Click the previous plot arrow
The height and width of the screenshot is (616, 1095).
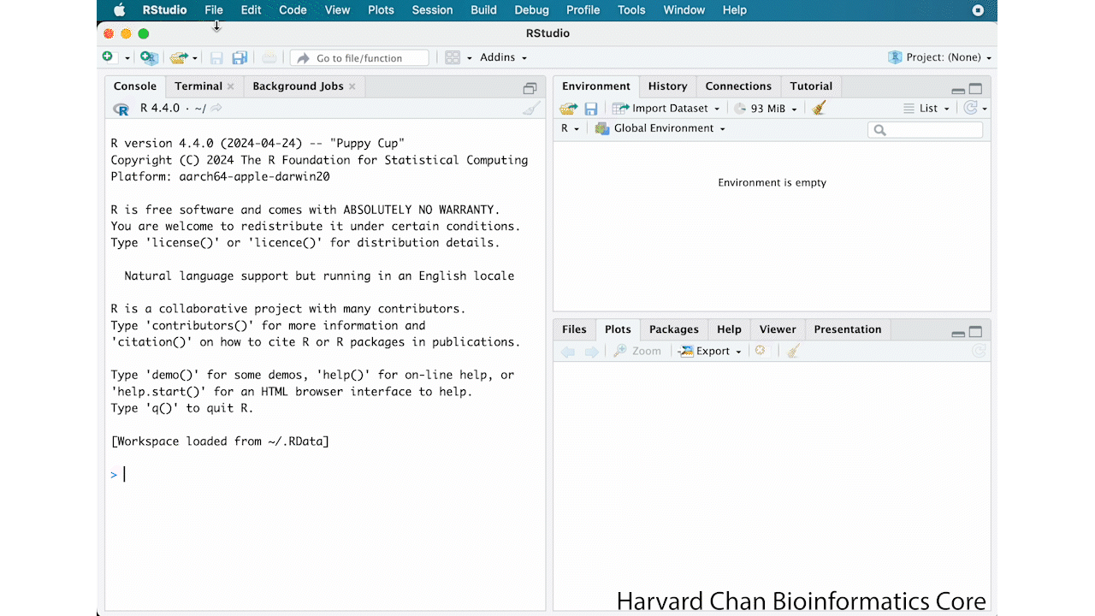(568, 352)
